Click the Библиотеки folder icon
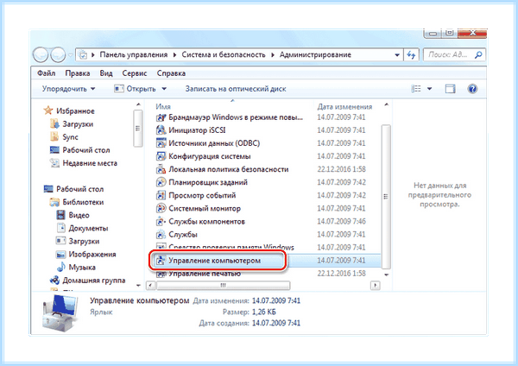The height and width of the screenshot is (366, 518). [54, 202]
